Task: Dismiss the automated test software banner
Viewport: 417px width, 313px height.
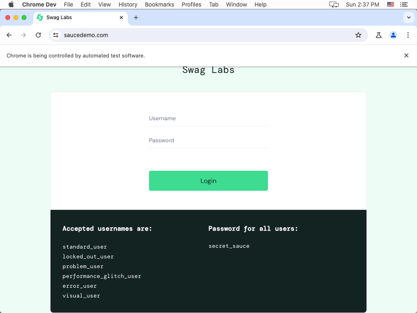Action: point(406,55)
